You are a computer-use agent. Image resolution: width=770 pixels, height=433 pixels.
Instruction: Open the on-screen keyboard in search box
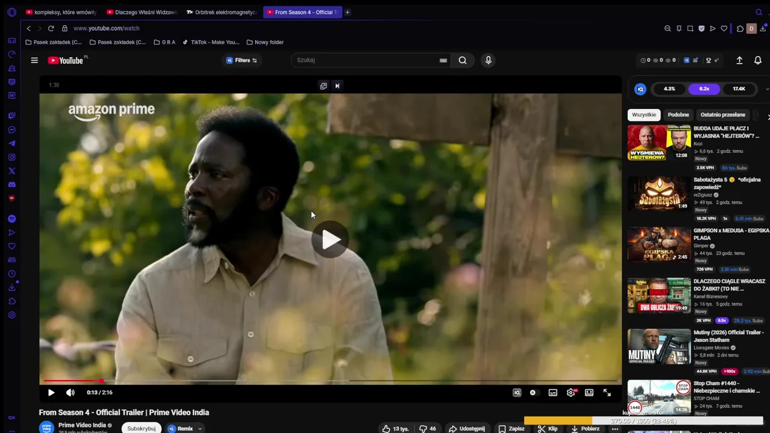[443, 60]
